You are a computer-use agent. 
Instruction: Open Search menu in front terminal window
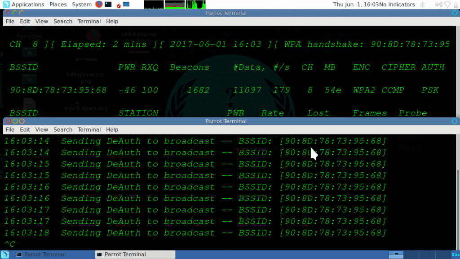coord(63,129)
